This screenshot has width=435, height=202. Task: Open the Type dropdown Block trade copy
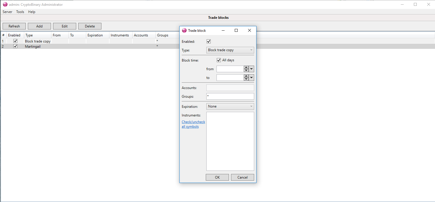click(x=230, y=50)
